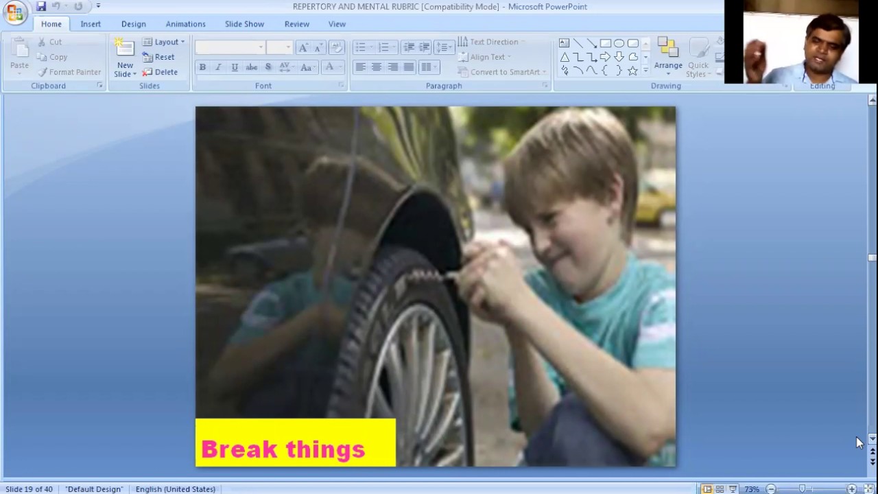Image resolution: width=878 pixels, height=494 pixels.
Task: Toggle text shadow
Action: coord(268,67)
